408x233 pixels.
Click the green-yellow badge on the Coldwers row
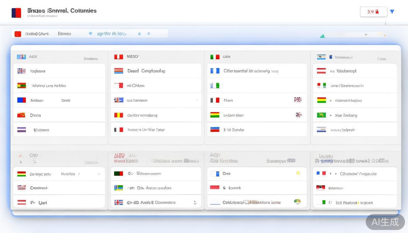(x=297, y=201)
